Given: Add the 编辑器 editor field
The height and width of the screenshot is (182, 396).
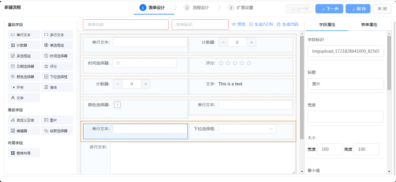Looking at the screenshot, I should pyautogui.click(x=24, y=131).
